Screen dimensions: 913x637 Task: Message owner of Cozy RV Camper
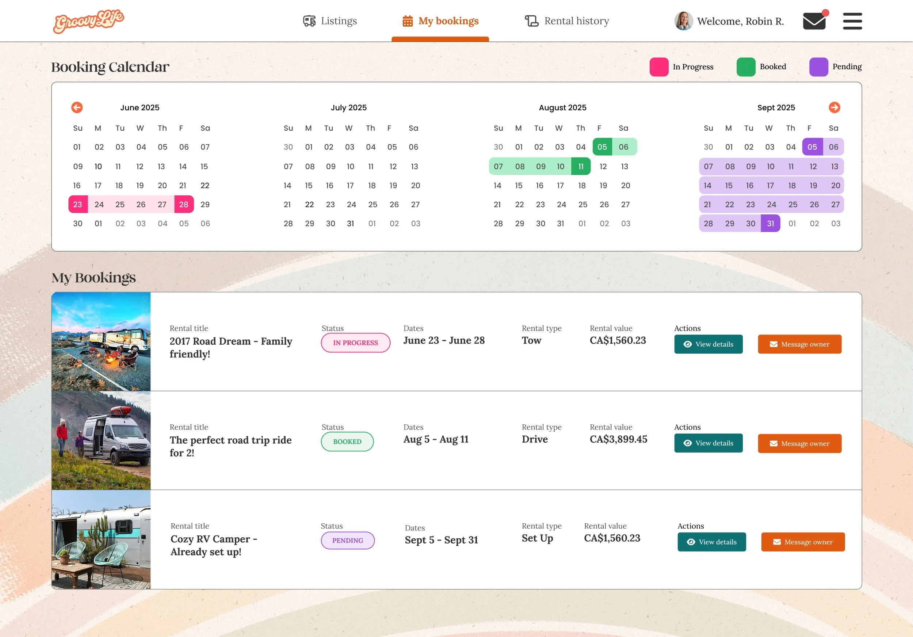pos(802,542)
